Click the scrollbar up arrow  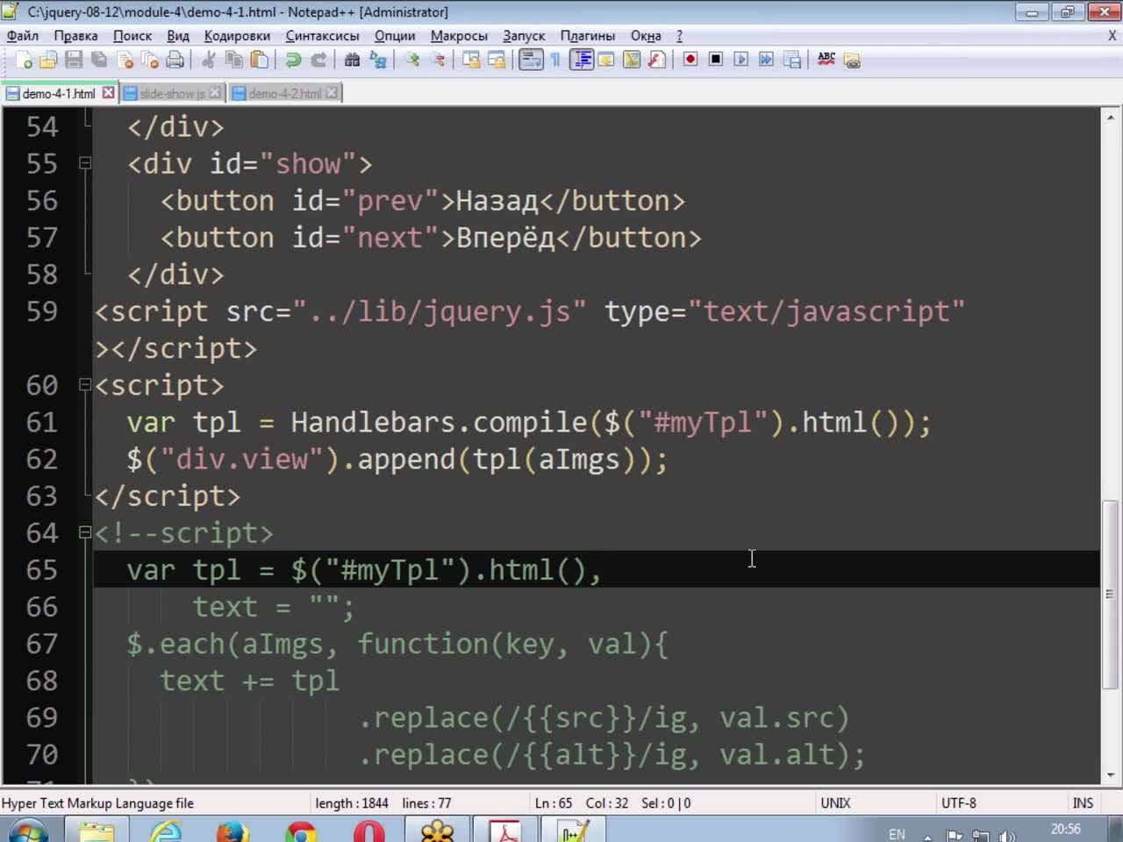pyautogui.click(x=1110, y=117)
